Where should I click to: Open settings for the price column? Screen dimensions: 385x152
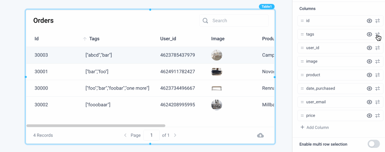pyautogui.click(x=377, y=116)
